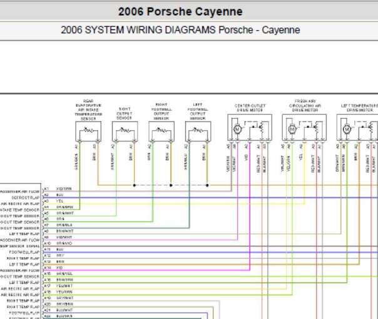The image size is (378, 319).
Task: Click the potentiometer symbol in Fresh Air/Circulating Air Drive Motor
Action: coord(316,128)
